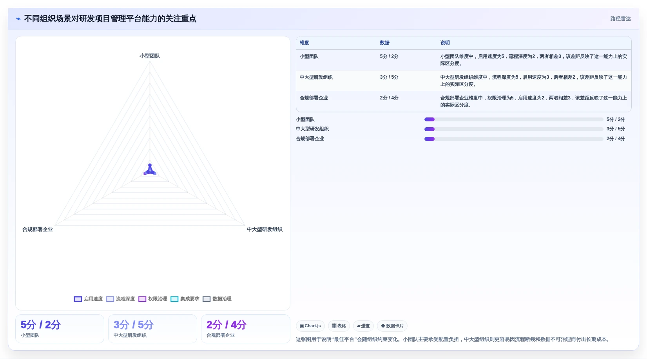Click the 小型团队 radar axis label

[x=150, y=56]
